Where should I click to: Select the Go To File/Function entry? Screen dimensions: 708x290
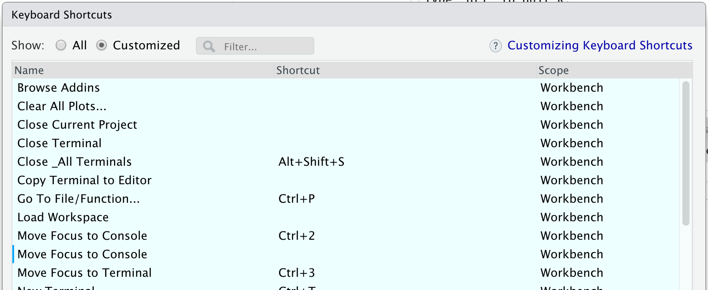pyautogui.click(x=78, y=198)
